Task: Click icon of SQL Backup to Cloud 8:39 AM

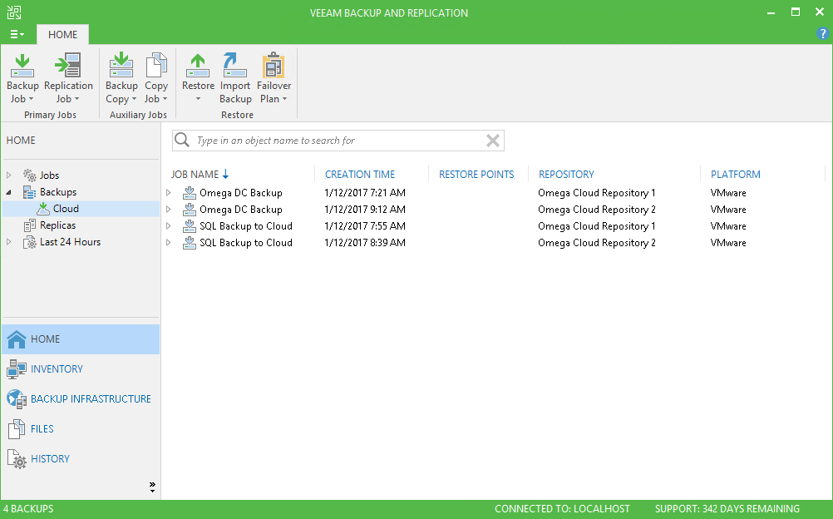Action: pos(189,243)
